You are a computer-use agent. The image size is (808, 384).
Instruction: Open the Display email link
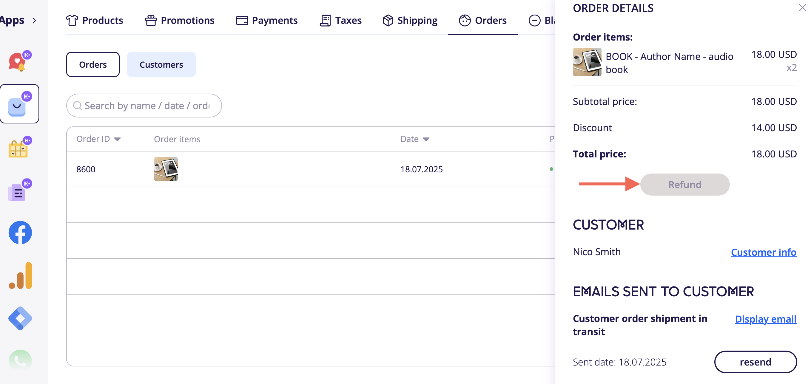click(765, 319)
